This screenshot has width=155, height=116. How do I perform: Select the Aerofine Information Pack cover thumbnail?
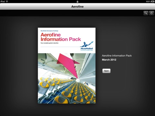[x=67, y=66]
